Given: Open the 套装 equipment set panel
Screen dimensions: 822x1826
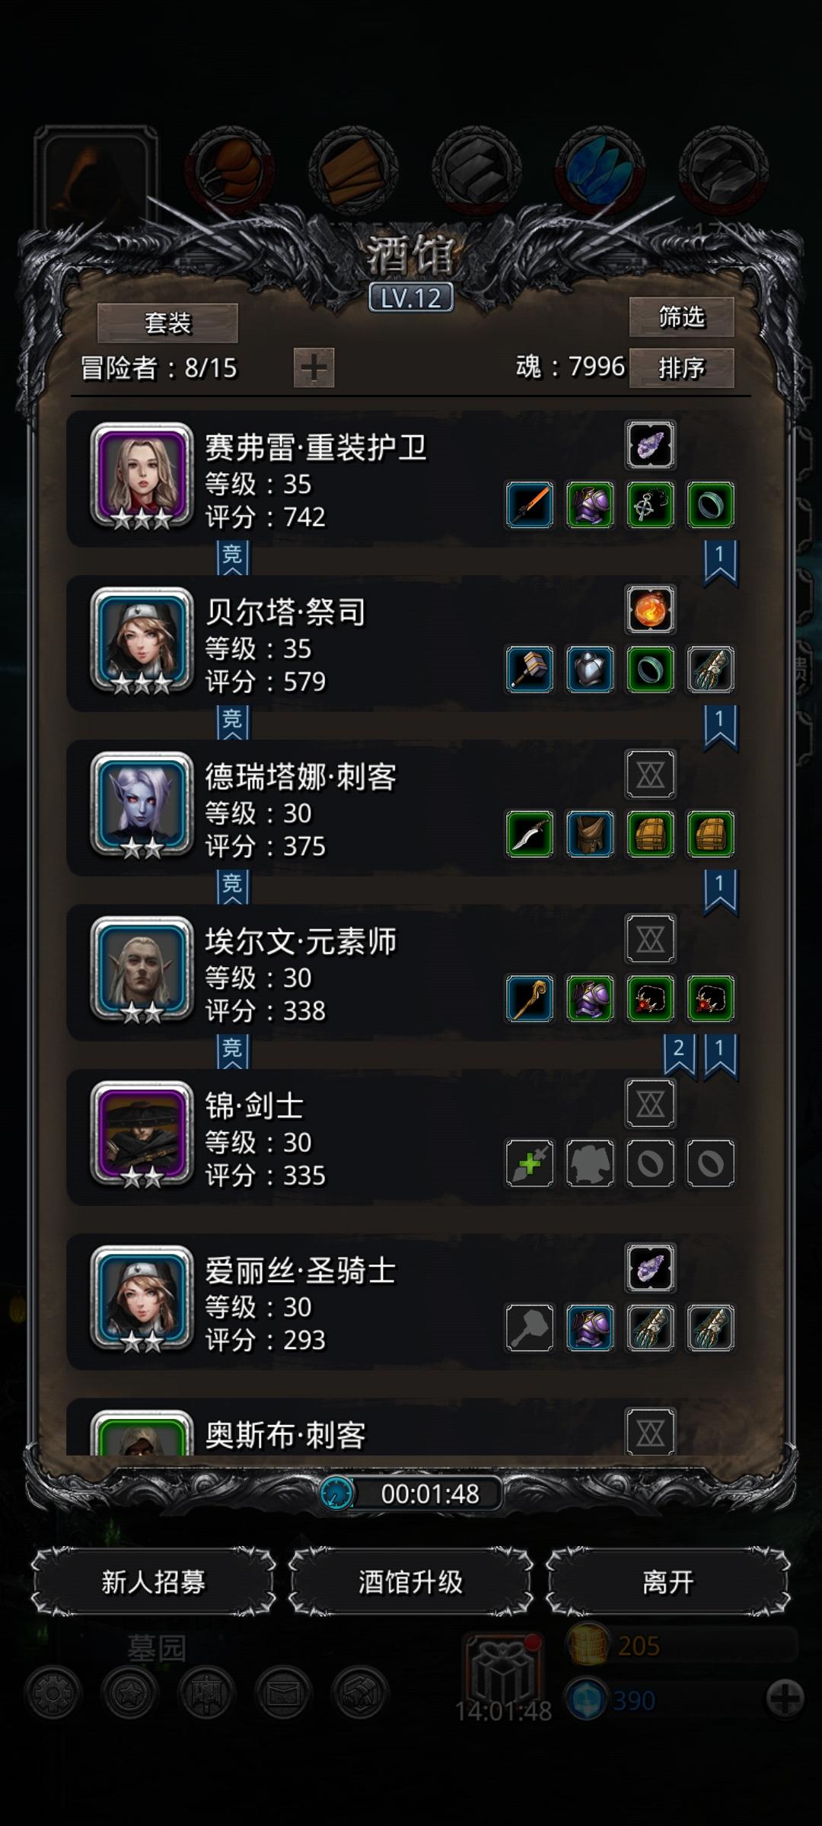Looking at the screenshot, I should tap(167, 323).
